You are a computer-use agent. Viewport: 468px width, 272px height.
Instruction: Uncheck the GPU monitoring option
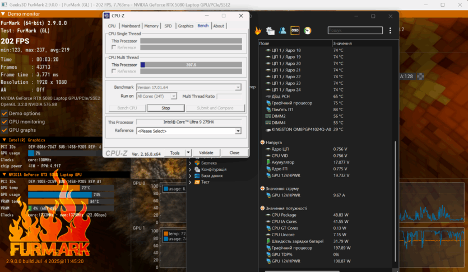click(x=4, y=122)
